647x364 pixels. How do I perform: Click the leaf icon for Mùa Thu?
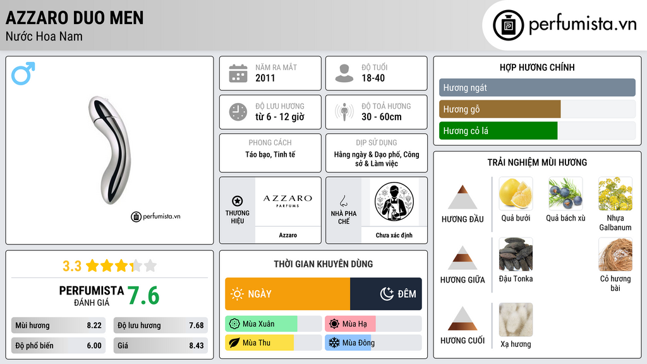click(234, 343)
